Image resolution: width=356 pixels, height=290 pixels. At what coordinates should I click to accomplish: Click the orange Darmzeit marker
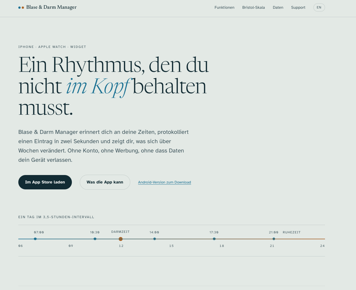point(121,239)
